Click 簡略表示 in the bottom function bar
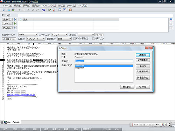The height and width of the screenshot is (131, 175). (x=87, y=129)
